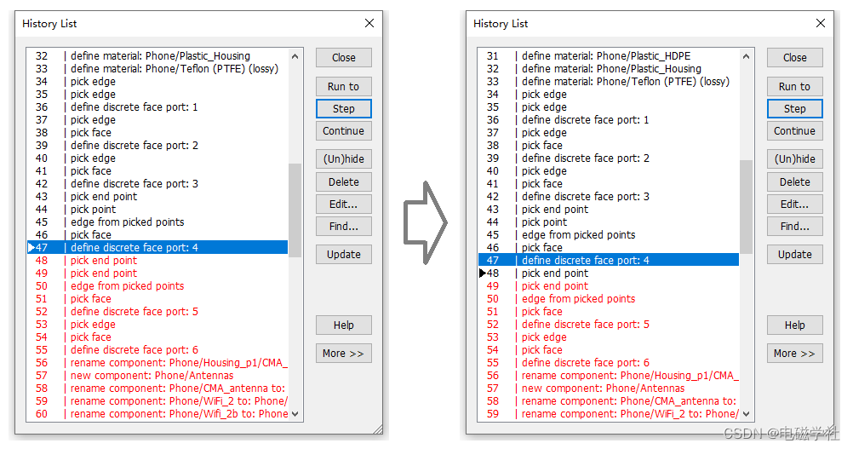853x449 pixels.
Task: Select row 57 new component: Phone/Antennas, left list
Action: (x=157, y=376)
